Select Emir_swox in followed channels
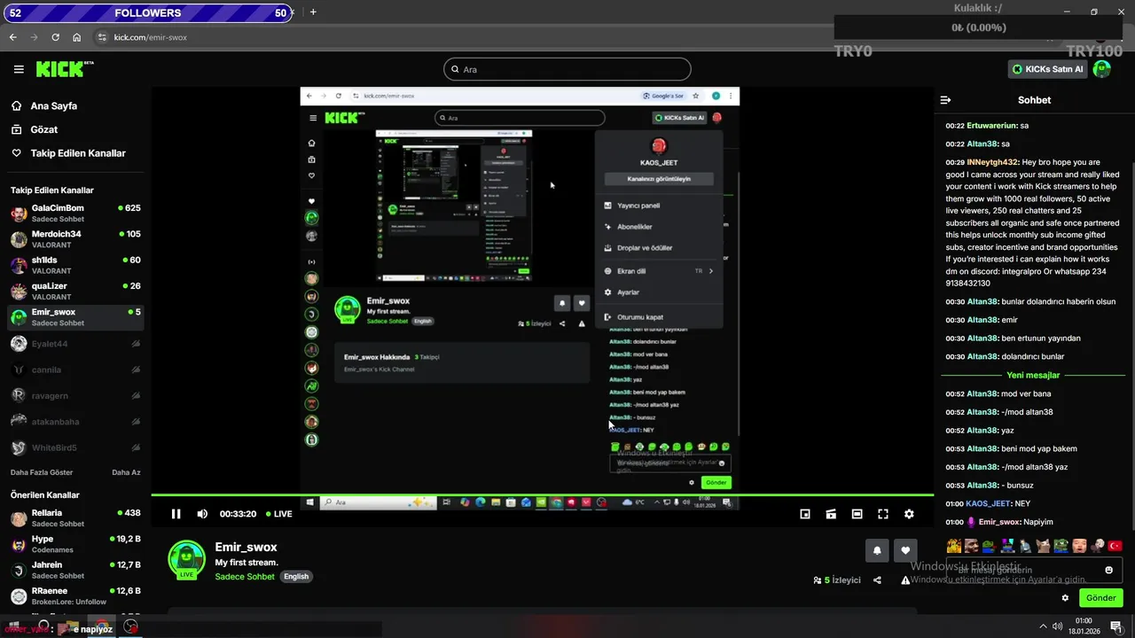 click(x=75, y=317)
